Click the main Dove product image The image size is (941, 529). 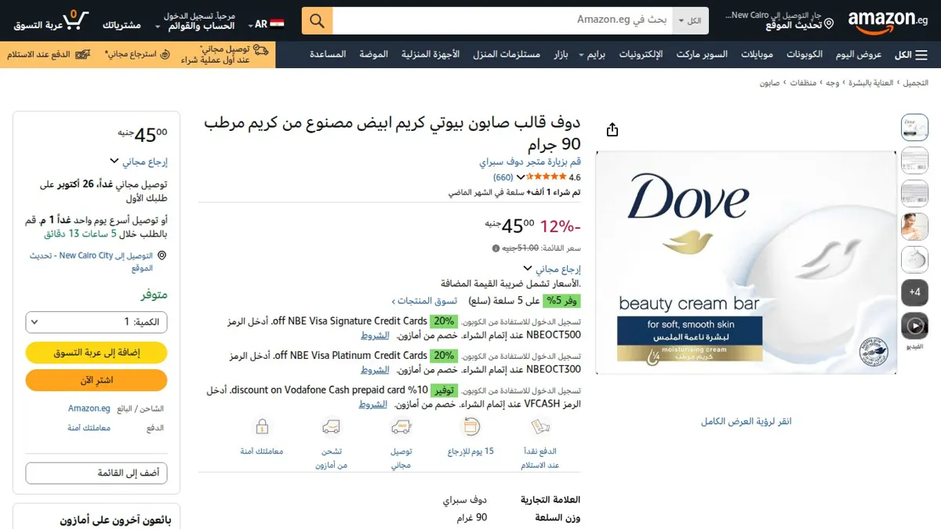click(746, 263)
